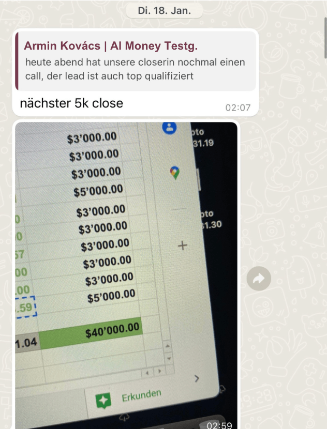
Task: Click the plus icon in the side panel
Action: 183,246
